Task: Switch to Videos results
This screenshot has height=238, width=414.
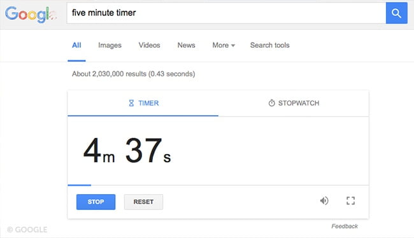Action: tap(150, 45)
